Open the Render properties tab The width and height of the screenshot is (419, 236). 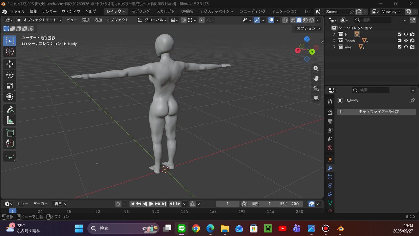point(330,113)
